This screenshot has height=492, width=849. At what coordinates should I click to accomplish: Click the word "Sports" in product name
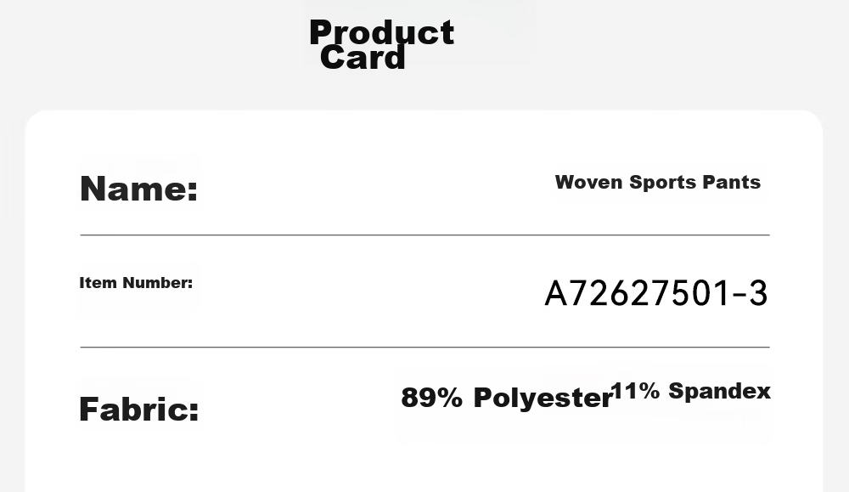[x=663, y=183]
